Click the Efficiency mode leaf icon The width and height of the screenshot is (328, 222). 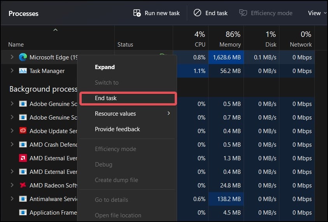point(243,13)
